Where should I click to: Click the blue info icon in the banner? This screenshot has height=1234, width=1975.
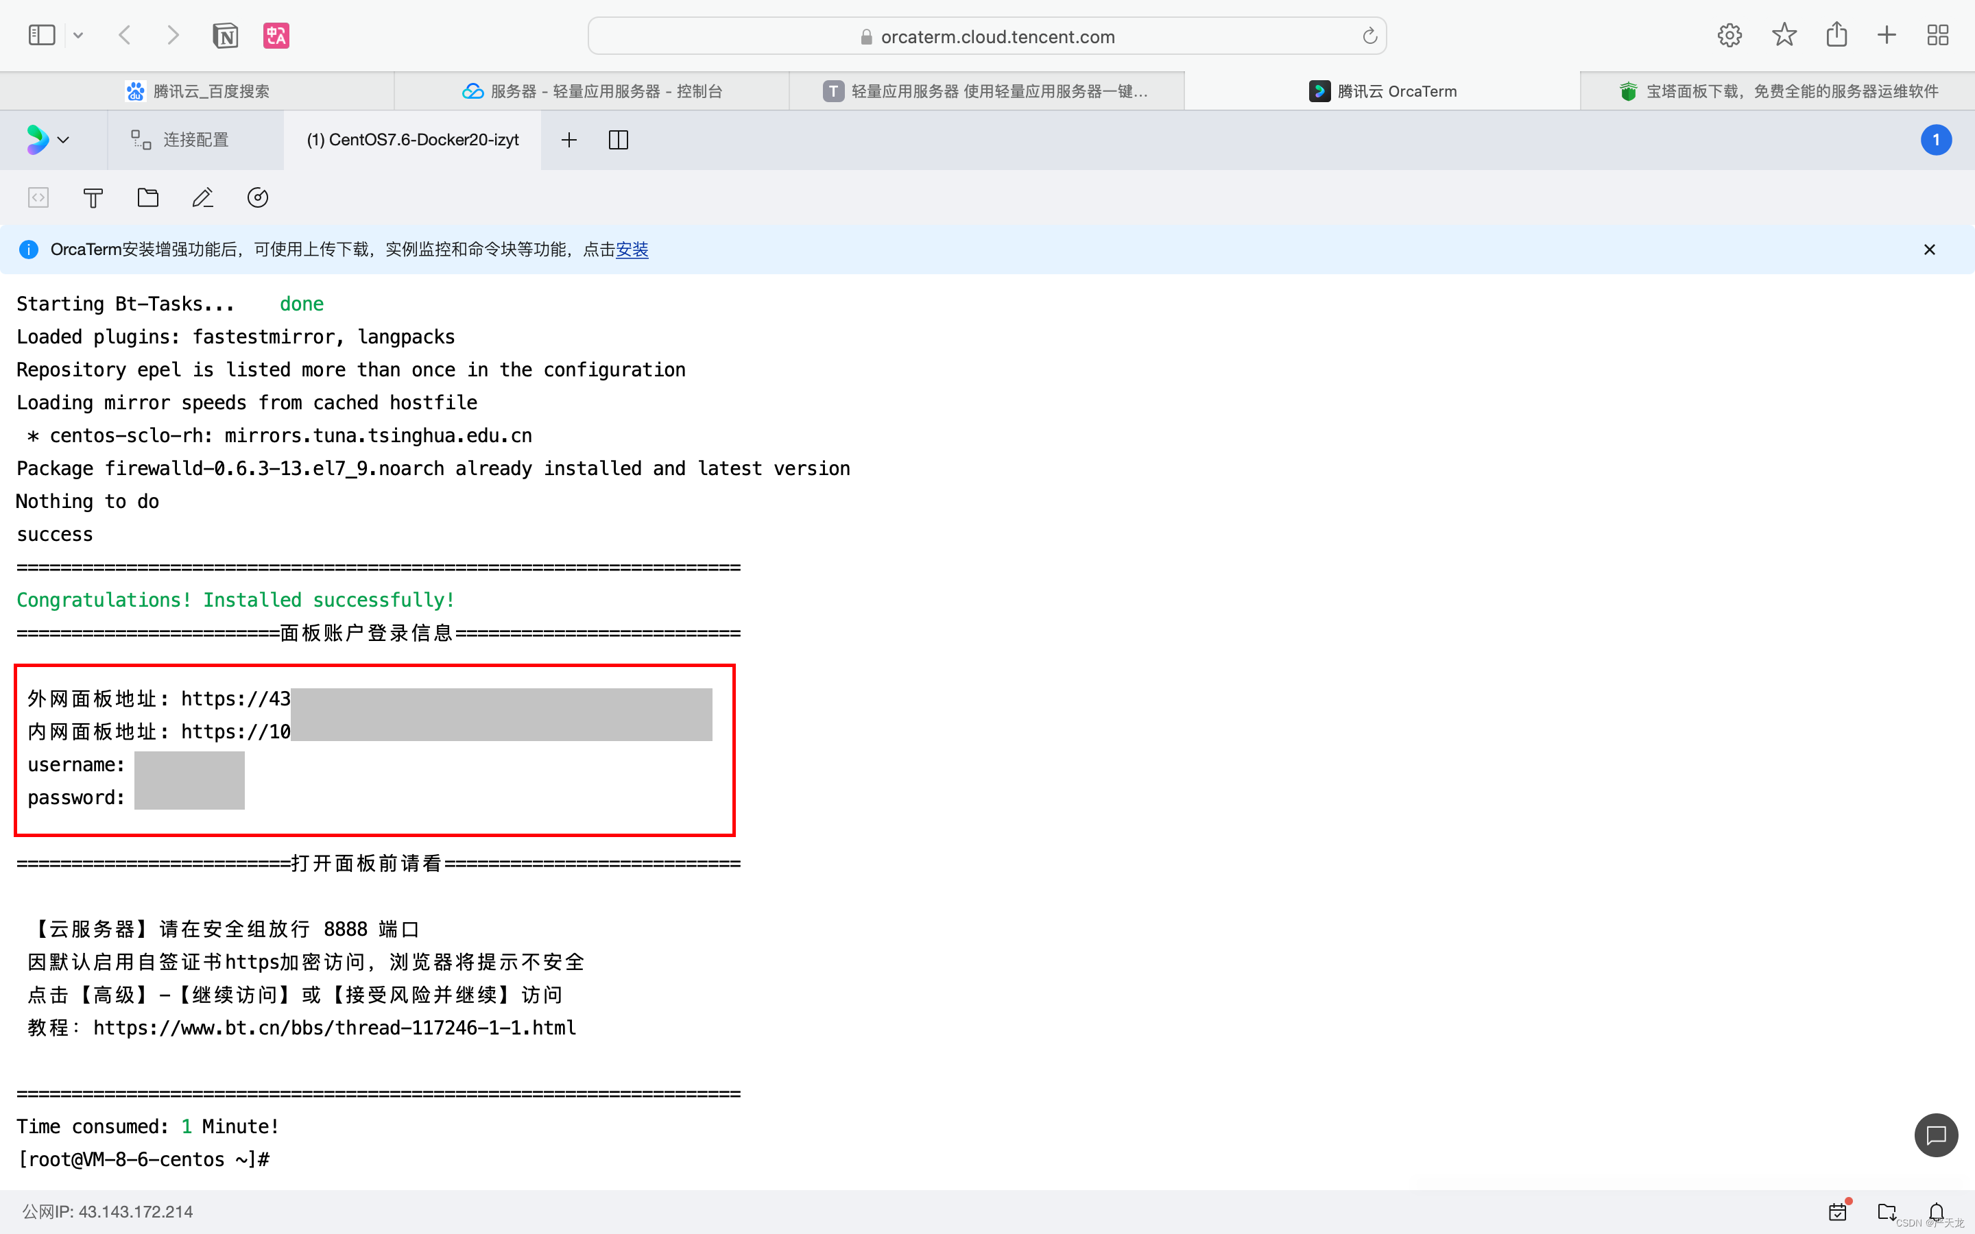coord(29,250)
